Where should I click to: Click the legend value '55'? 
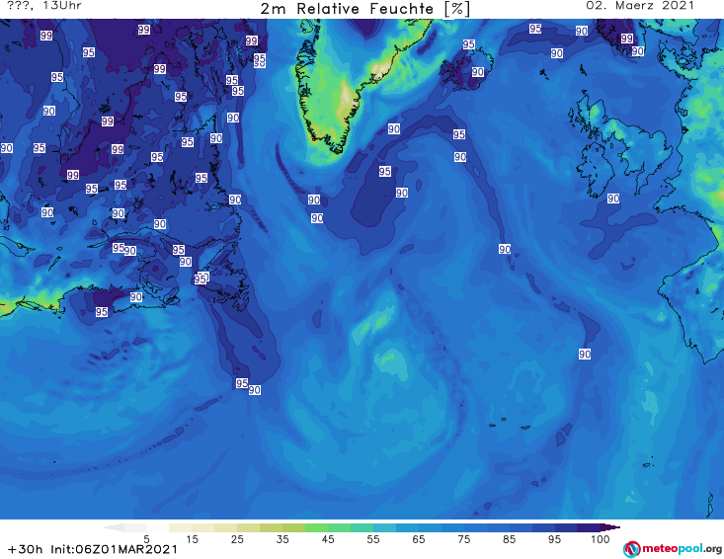click(x=372, y=539)
